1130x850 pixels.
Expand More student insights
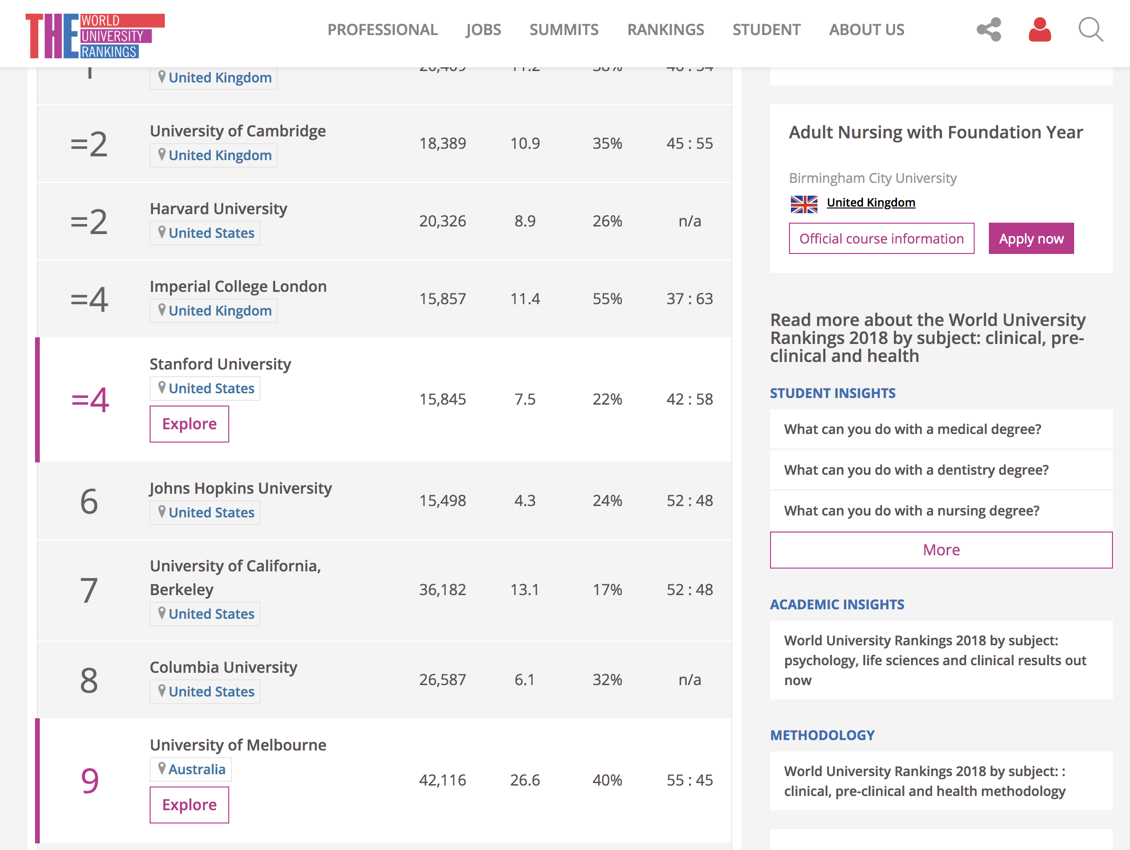tap(941, 550)
